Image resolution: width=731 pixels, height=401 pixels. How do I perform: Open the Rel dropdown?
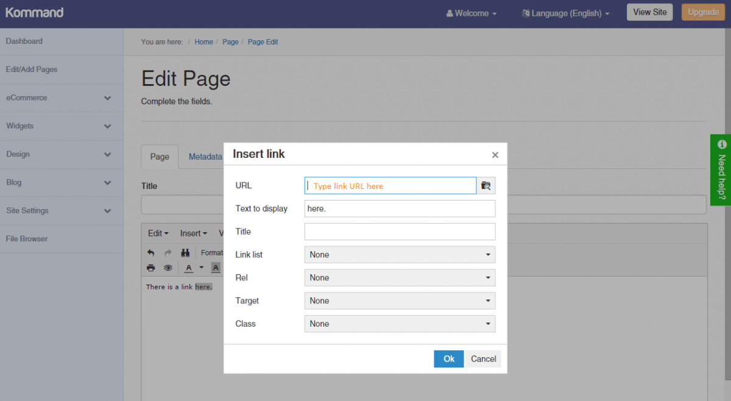click(400, 278)
